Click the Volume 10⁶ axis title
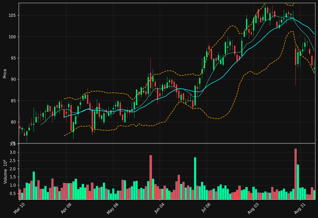Image resolution: width=318 pixels, height=218 pixels. [x=5, y=171]
